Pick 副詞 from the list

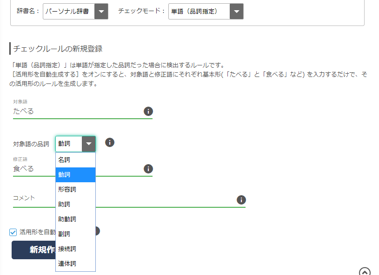pyautogui.click(x=75, y=234)
